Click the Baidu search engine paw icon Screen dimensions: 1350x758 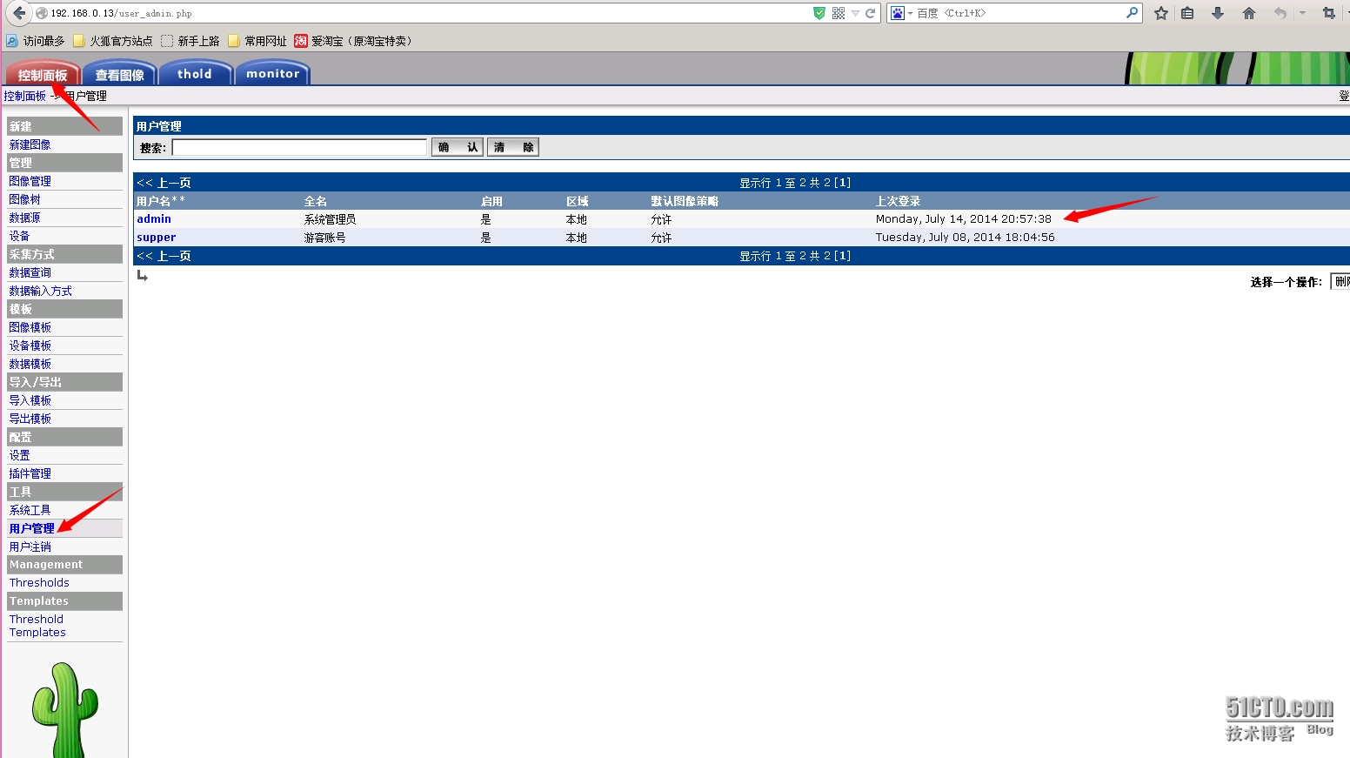[898, 13]
